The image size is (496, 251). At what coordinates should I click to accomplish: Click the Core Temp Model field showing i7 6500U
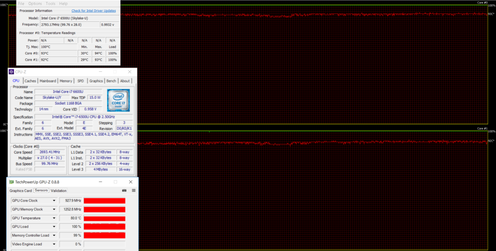pyautogui.click(x=79, y=18)
